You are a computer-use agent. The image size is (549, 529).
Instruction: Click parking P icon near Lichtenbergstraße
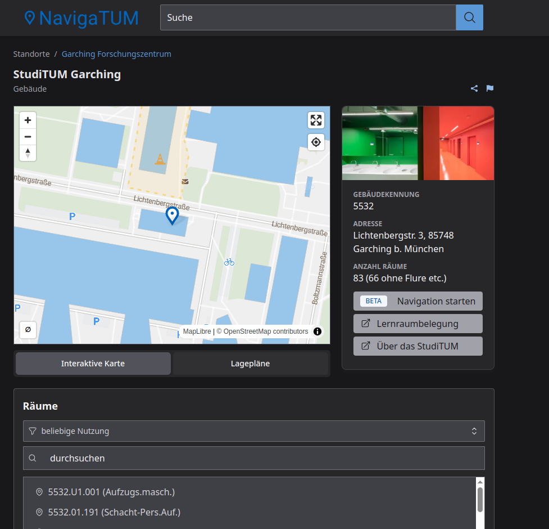[x=72, y=216]
